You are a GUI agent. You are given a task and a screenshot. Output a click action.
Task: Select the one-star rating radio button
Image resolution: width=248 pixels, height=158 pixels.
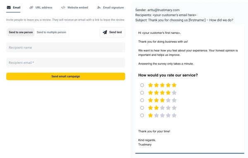pos(142,115)
